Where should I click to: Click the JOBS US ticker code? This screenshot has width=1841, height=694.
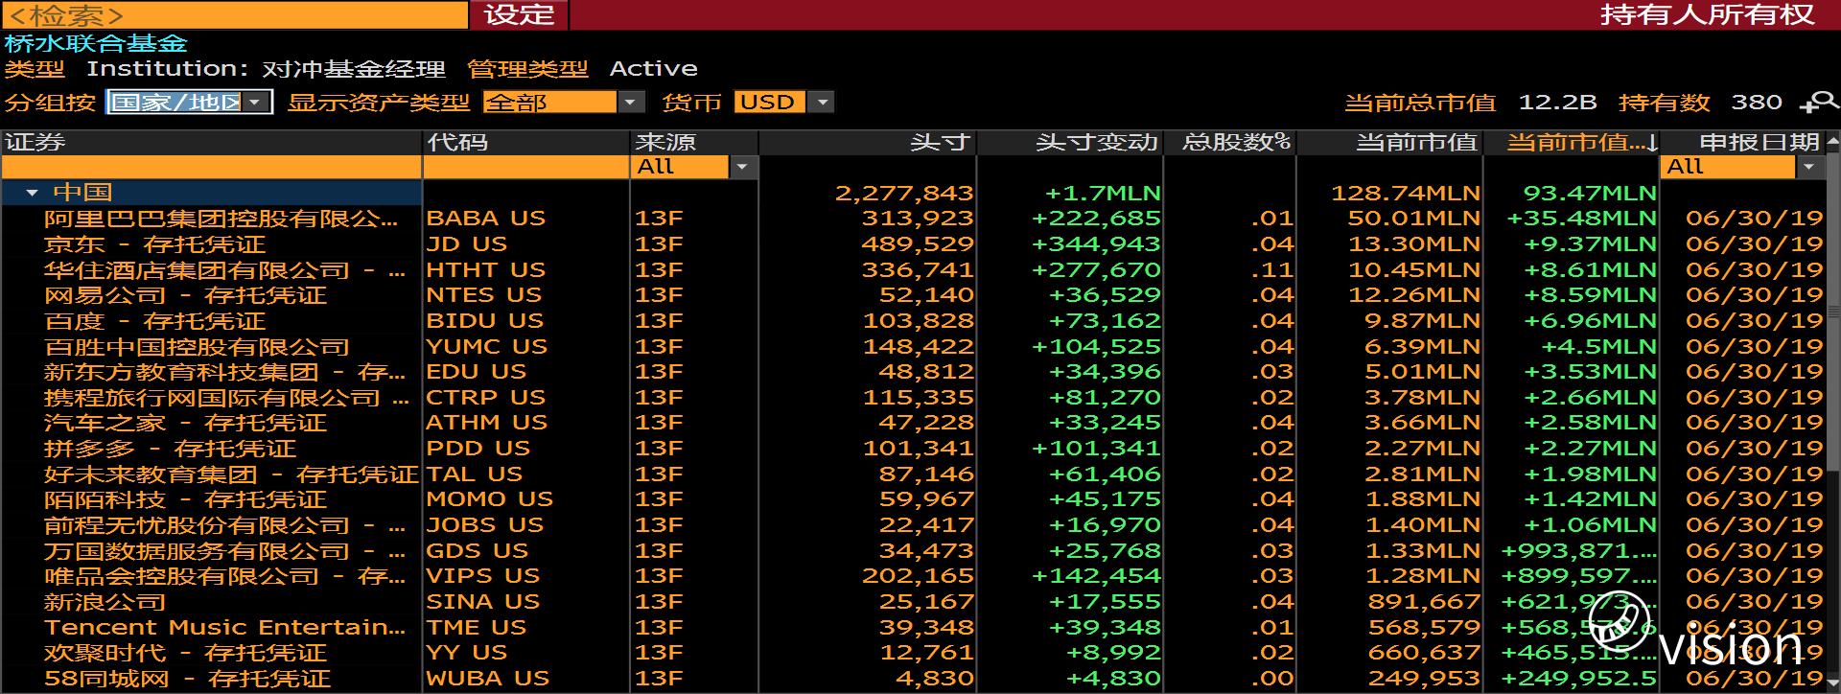pyautogui.click(x=485, y=525)
